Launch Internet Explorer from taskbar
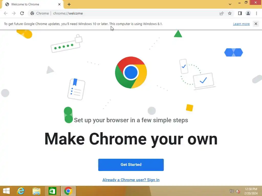Image resolution: width=262 pixels, height=196 pixels. click(x=21, y=191)
